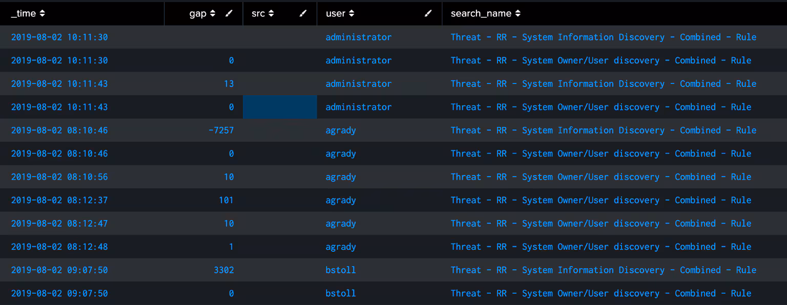Click bstoll in the System Information Discovery row

coord(340,270)
